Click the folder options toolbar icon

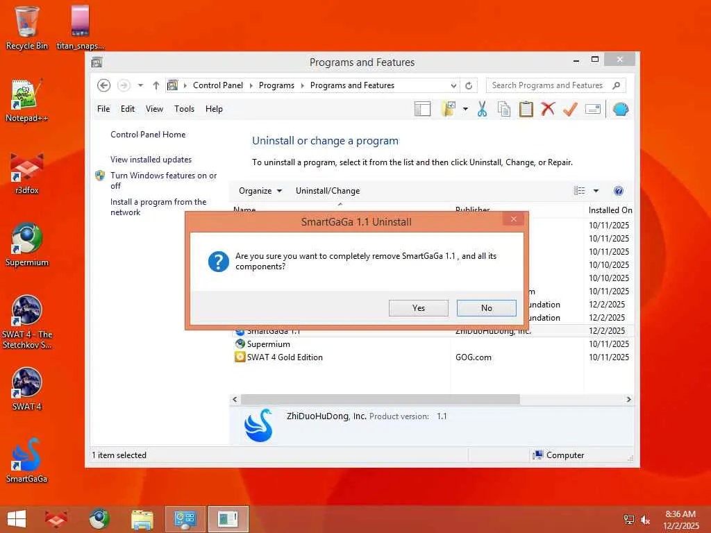[x=449, y=109]
